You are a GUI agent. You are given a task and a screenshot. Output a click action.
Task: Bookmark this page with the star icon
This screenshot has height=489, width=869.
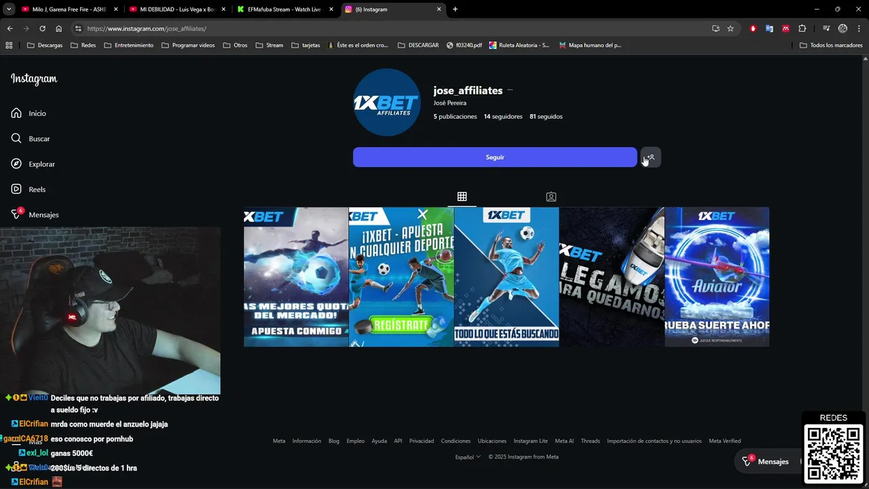coord(731,29)
